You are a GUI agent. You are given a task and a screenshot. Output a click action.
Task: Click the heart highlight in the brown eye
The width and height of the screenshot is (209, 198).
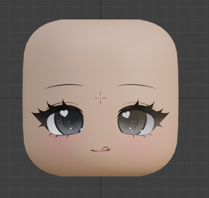[126, 114]
